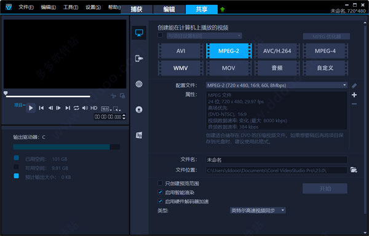
Task: Step to the next frame
Action: (x=58, y=108)
